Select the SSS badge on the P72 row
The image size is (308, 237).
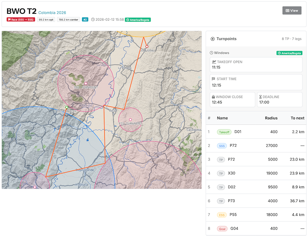coord(222,146)
